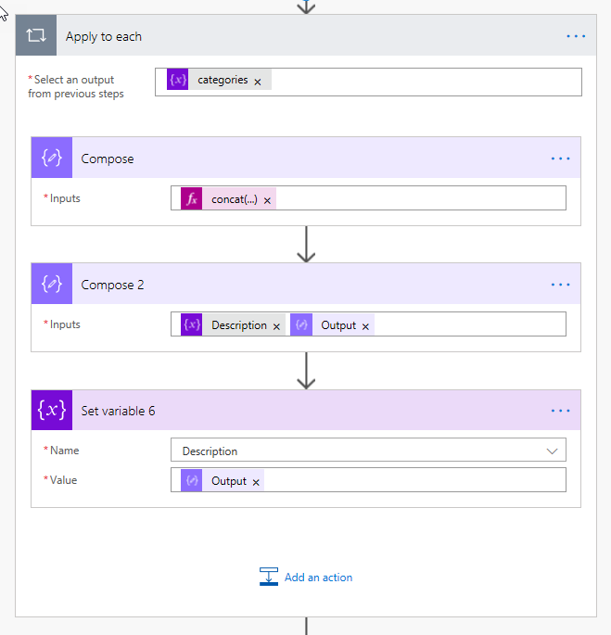Click the Compose Inputs field empty area
Viewport: 611px width, 635px height.
(417, 199)
